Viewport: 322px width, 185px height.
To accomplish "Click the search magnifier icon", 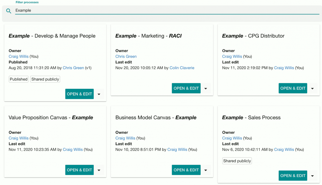I will coord(8,11).
